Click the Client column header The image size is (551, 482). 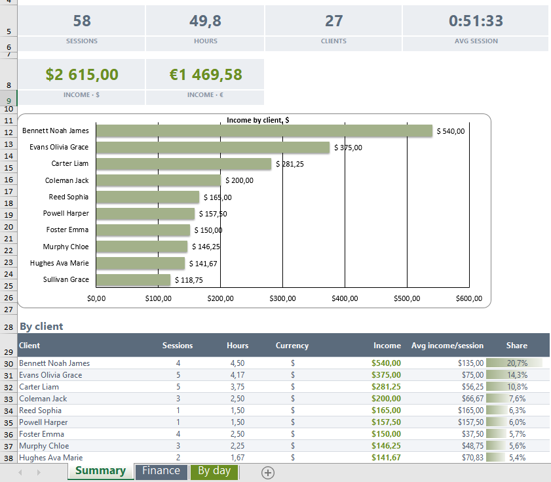point(29,346)
